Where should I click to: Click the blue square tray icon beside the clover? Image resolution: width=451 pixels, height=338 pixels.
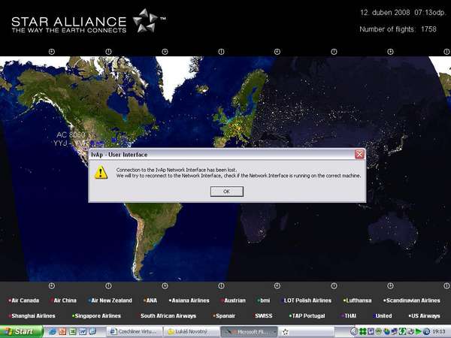click(371, 332)
